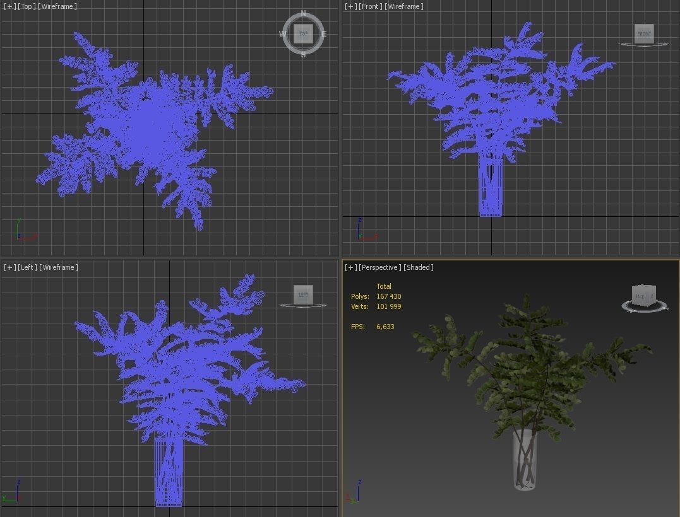
Task: Open Left viewport [Wireframe] shading menu
Action: coord(59,267)
